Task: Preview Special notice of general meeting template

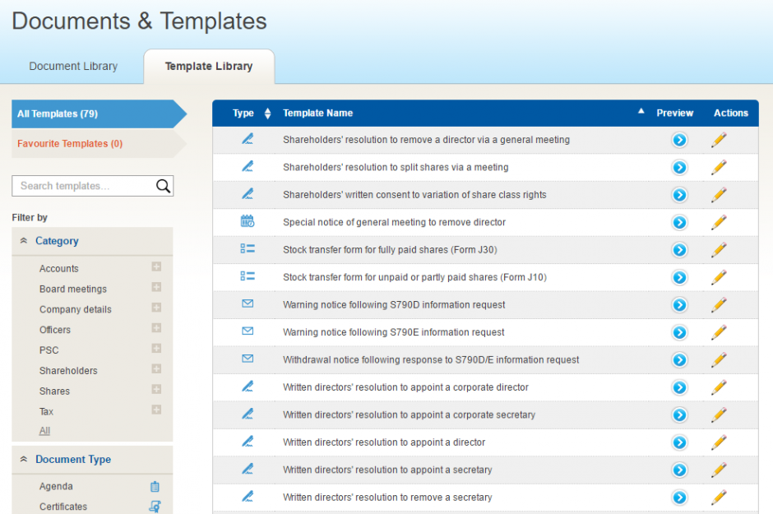Action: pos(679,223)
